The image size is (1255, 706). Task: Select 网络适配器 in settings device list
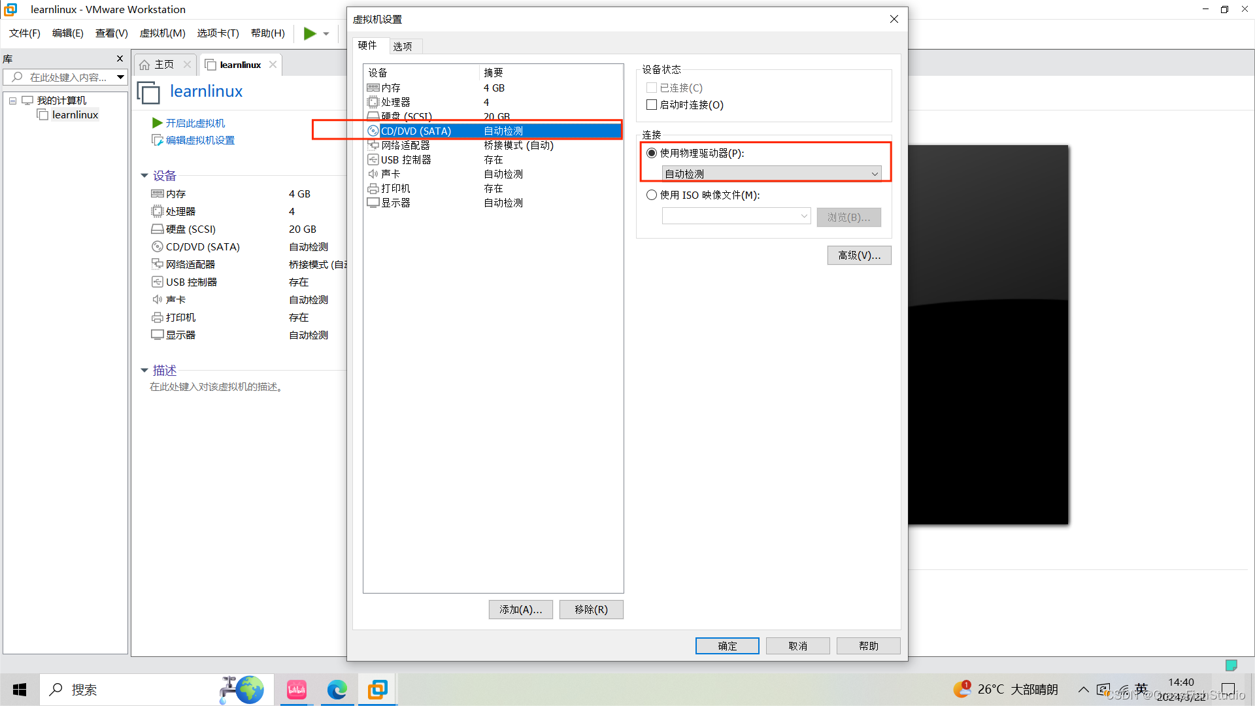(x=493, y=145)
